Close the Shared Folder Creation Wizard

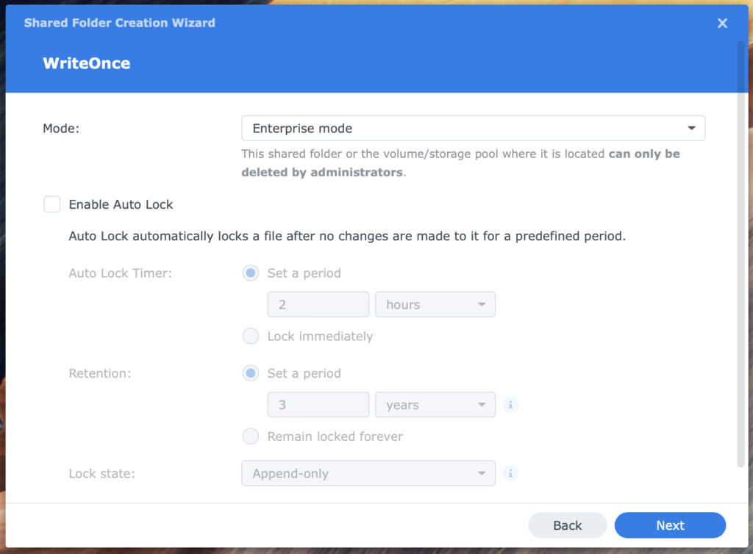tap(722, 23)
